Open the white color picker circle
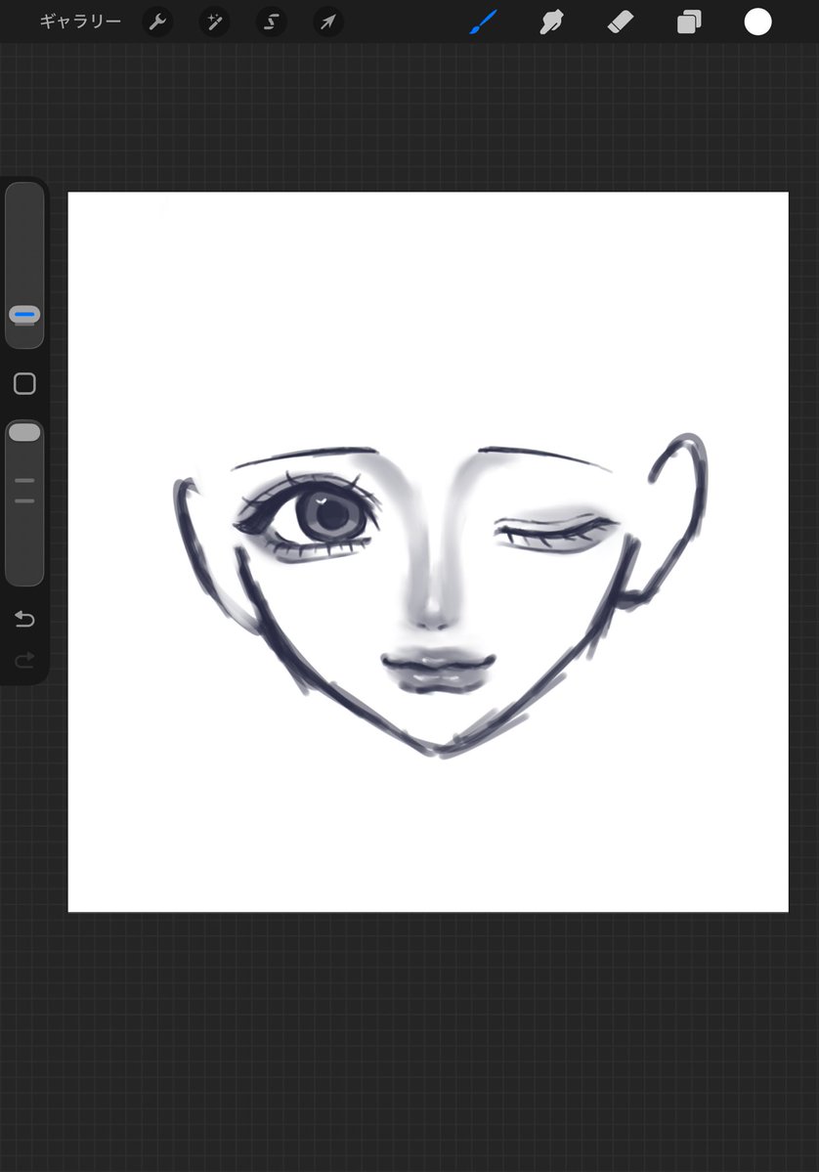This screenshot has width=819, height=1172. coord(757,22)
